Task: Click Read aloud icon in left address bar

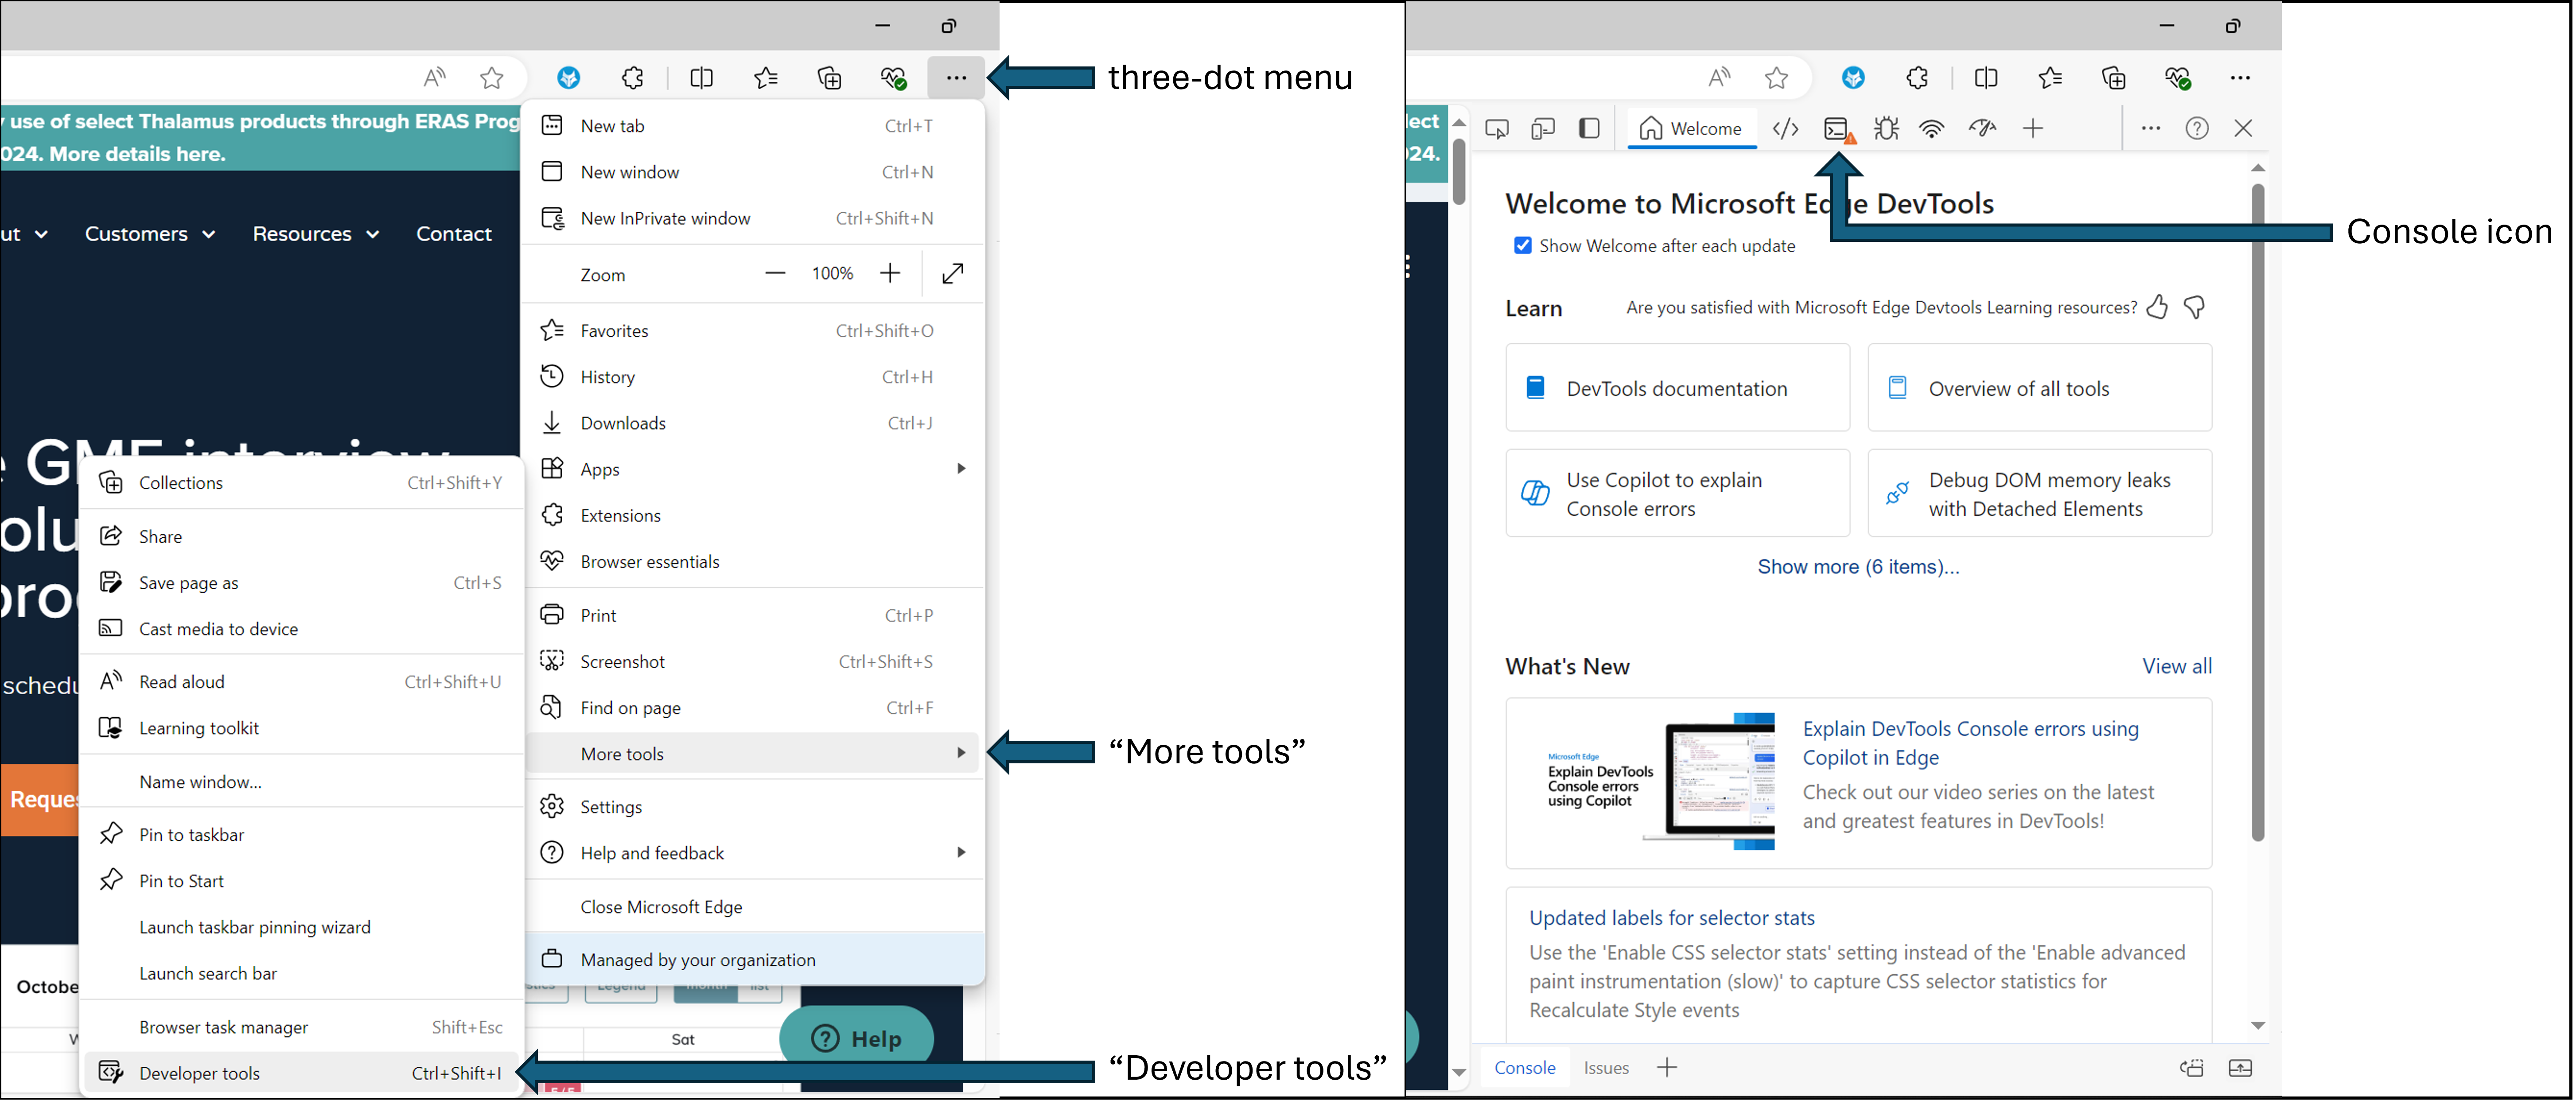Action: click(x=434, y=77)
